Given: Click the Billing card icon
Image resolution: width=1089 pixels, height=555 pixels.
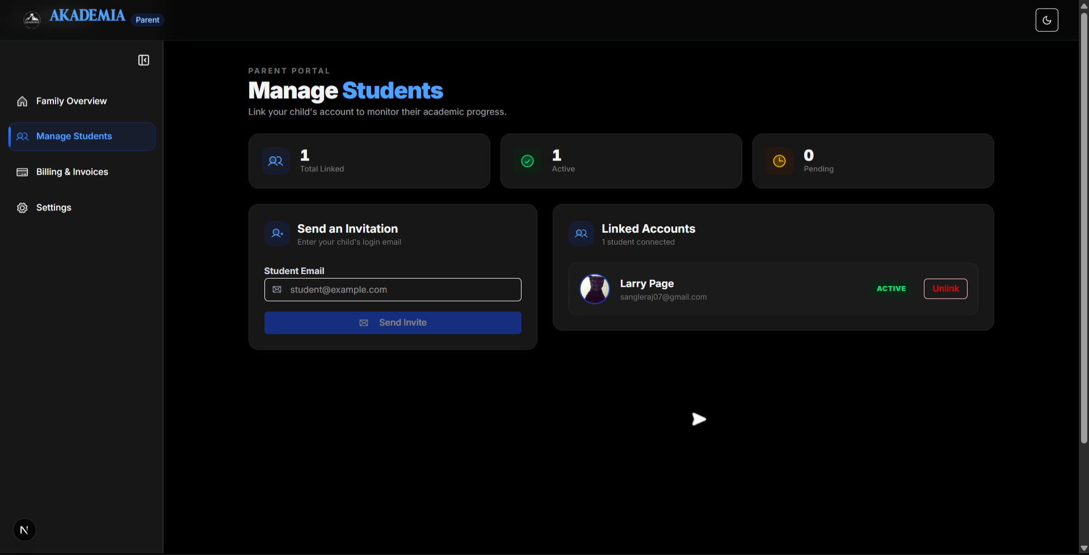Looking at the screenshot, I should point(22,172).
